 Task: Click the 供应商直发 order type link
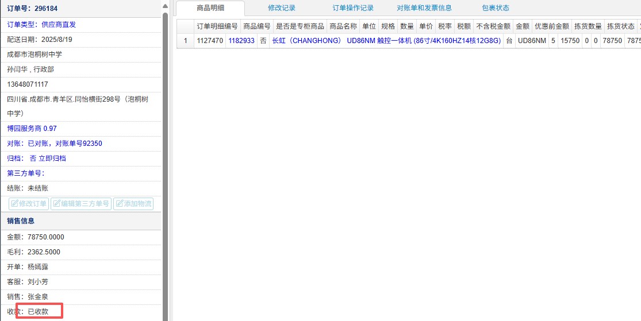tap(59, 25)
